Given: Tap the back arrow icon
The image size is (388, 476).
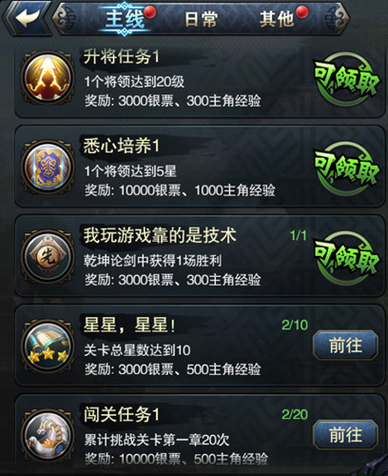Looking at the screenshot, I should coord(28,18).
